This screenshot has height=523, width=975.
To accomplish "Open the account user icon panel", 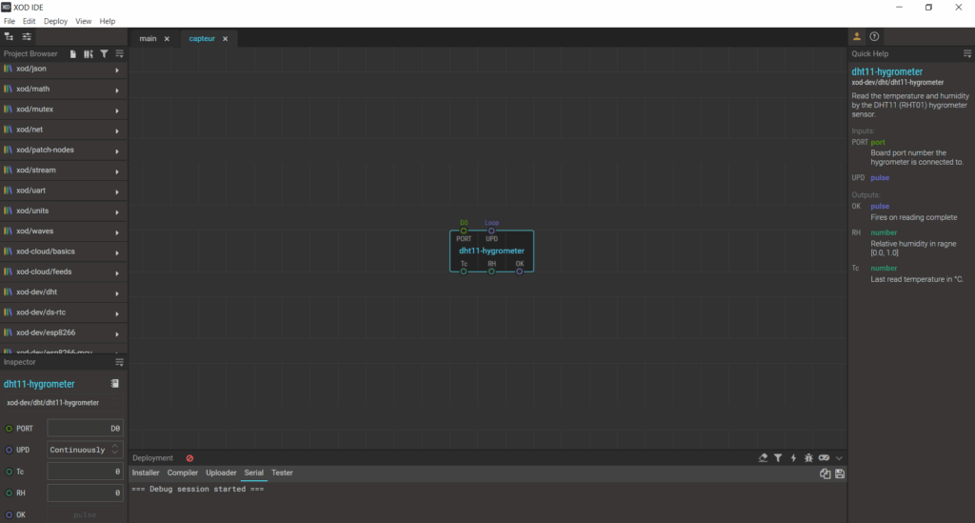I will tap(857, 37).
